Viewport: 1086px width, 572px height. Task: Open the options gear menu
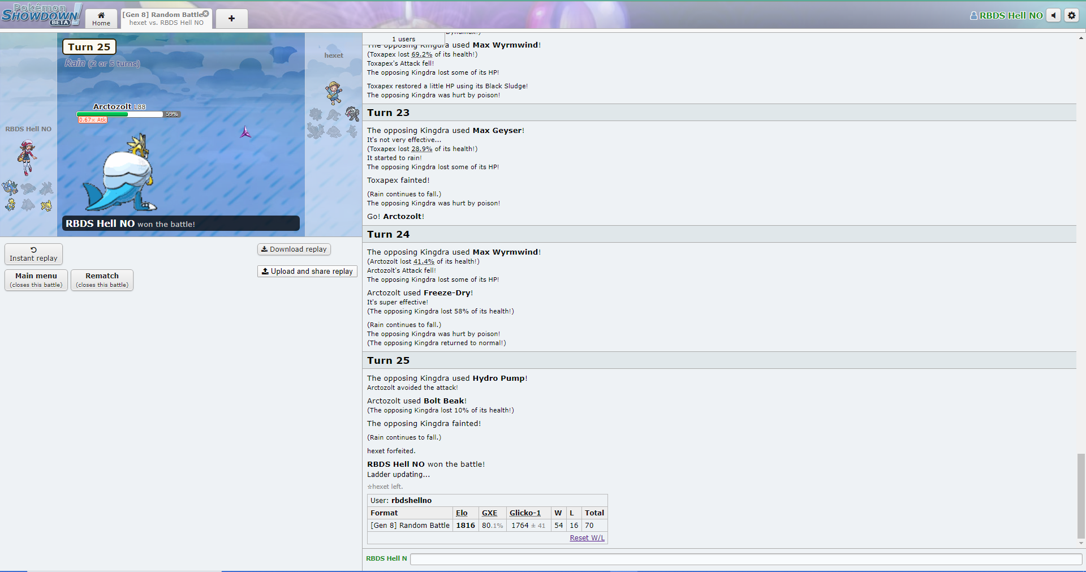(1072, 15)
